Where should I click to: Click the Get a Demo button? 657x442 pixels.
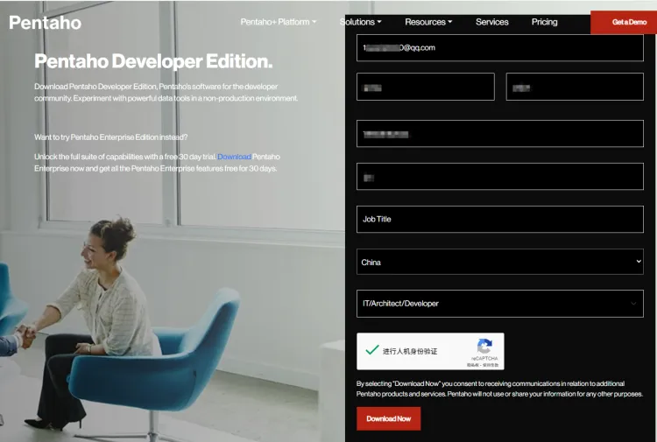click(624, 22)
